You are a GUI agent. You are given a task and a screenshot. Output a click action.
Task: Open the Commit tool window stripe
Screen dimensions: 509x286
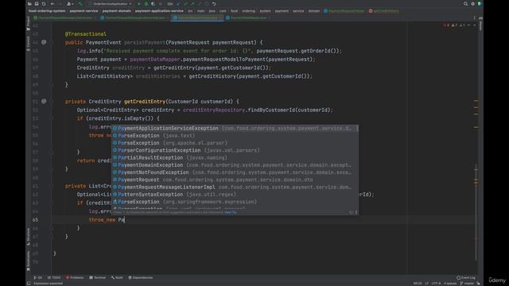(29, 44)
